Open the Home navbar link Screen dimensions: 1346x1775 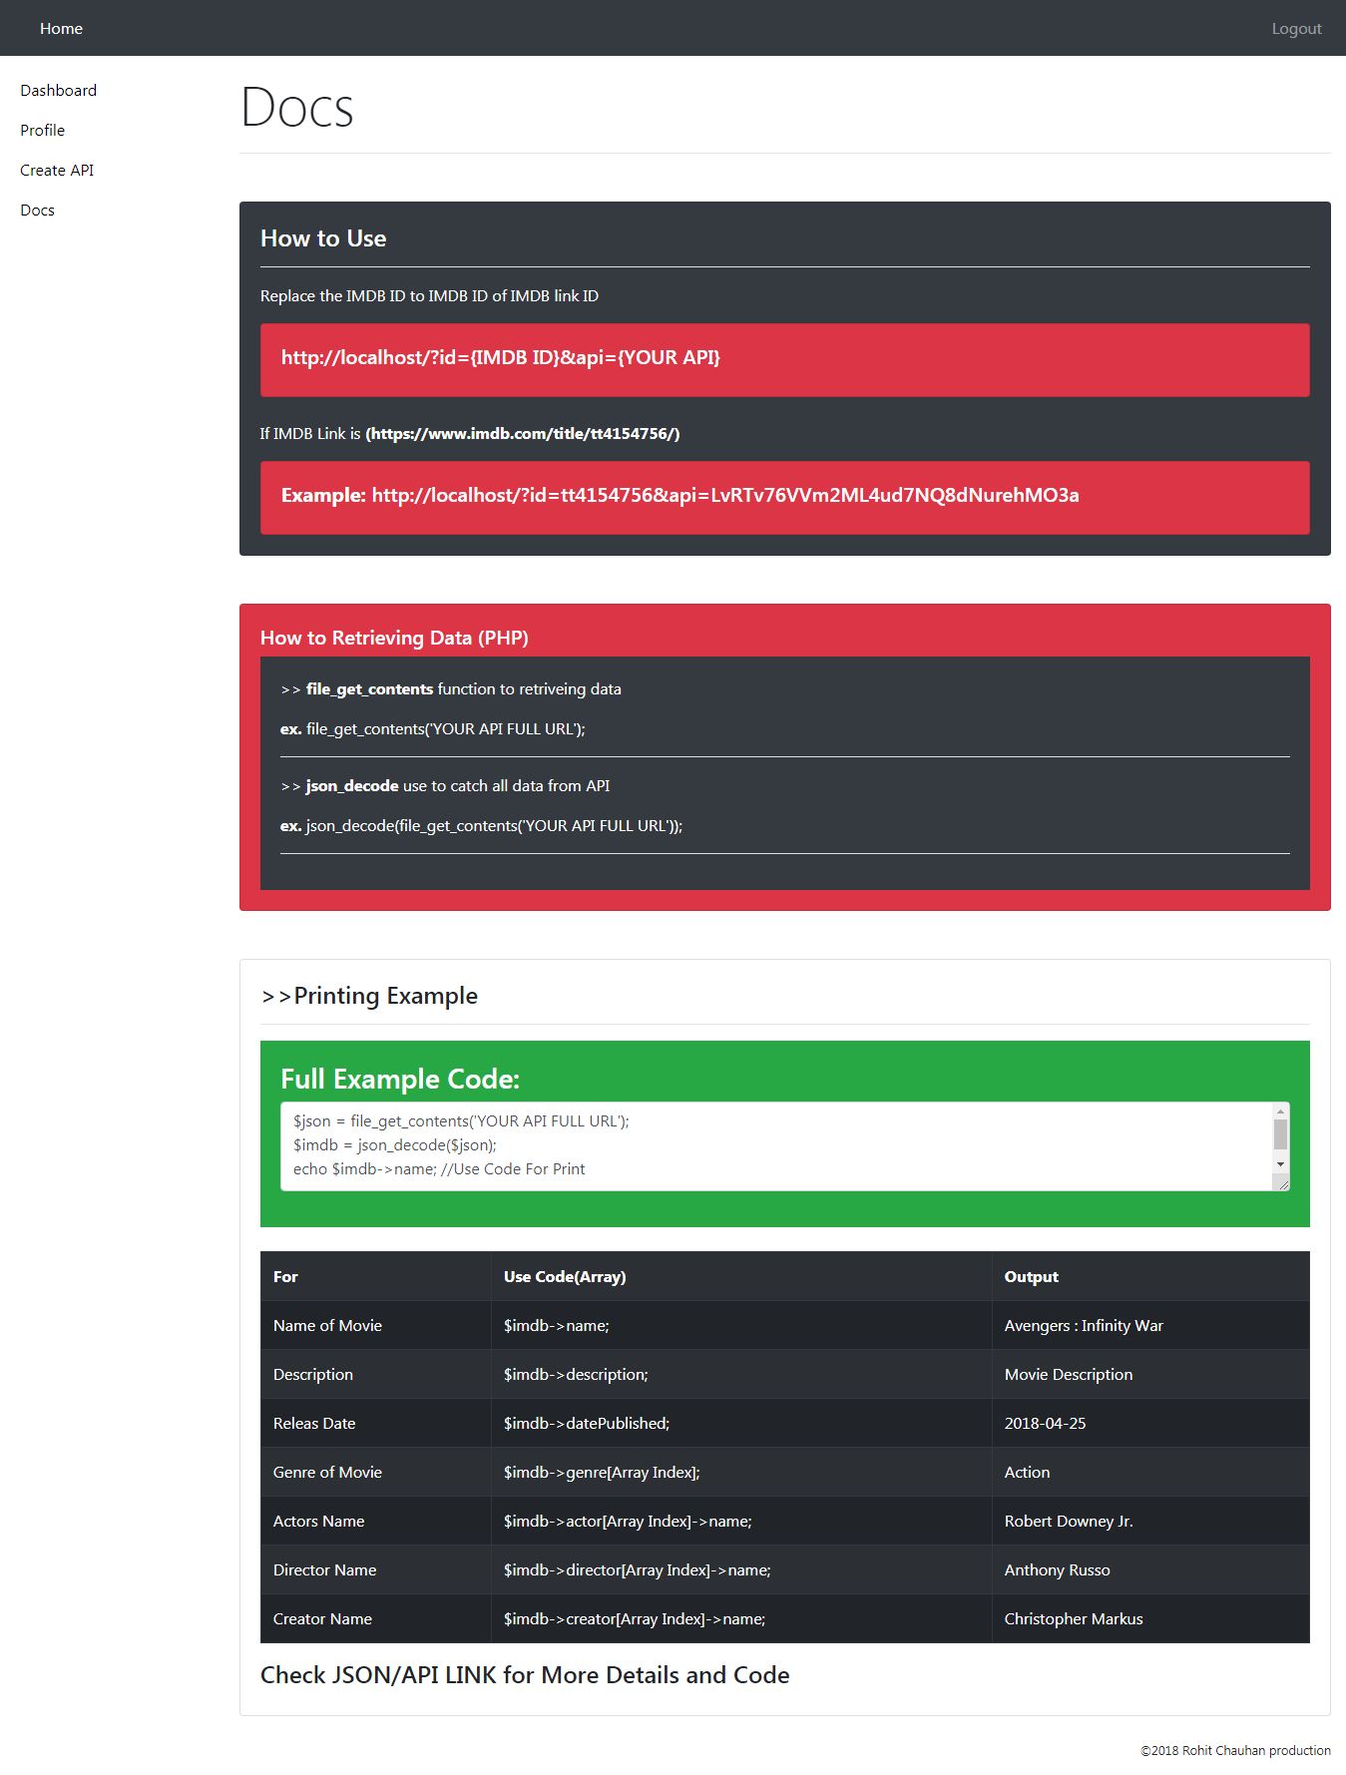(x=61, y=28)
